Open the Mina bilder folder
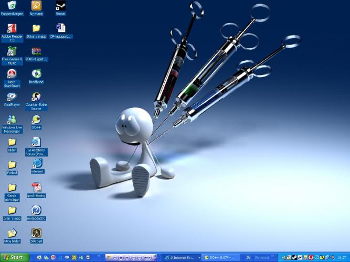The width and height of the screenshot is (350, 262). pos(12,233)
